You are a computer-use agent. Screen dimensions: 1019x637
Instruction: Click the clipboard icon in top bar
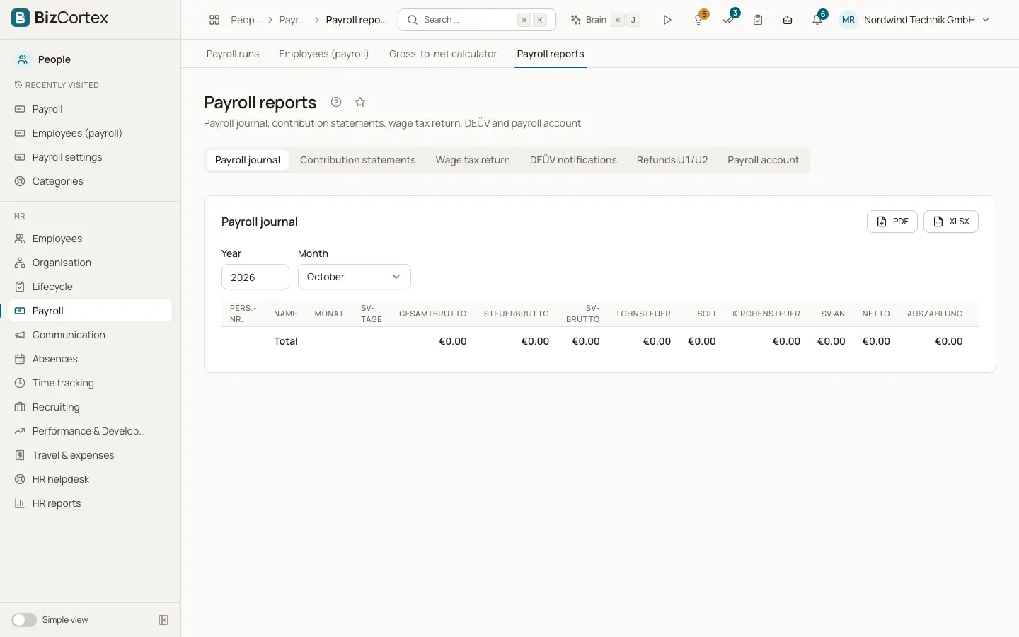tap(758, 20)
